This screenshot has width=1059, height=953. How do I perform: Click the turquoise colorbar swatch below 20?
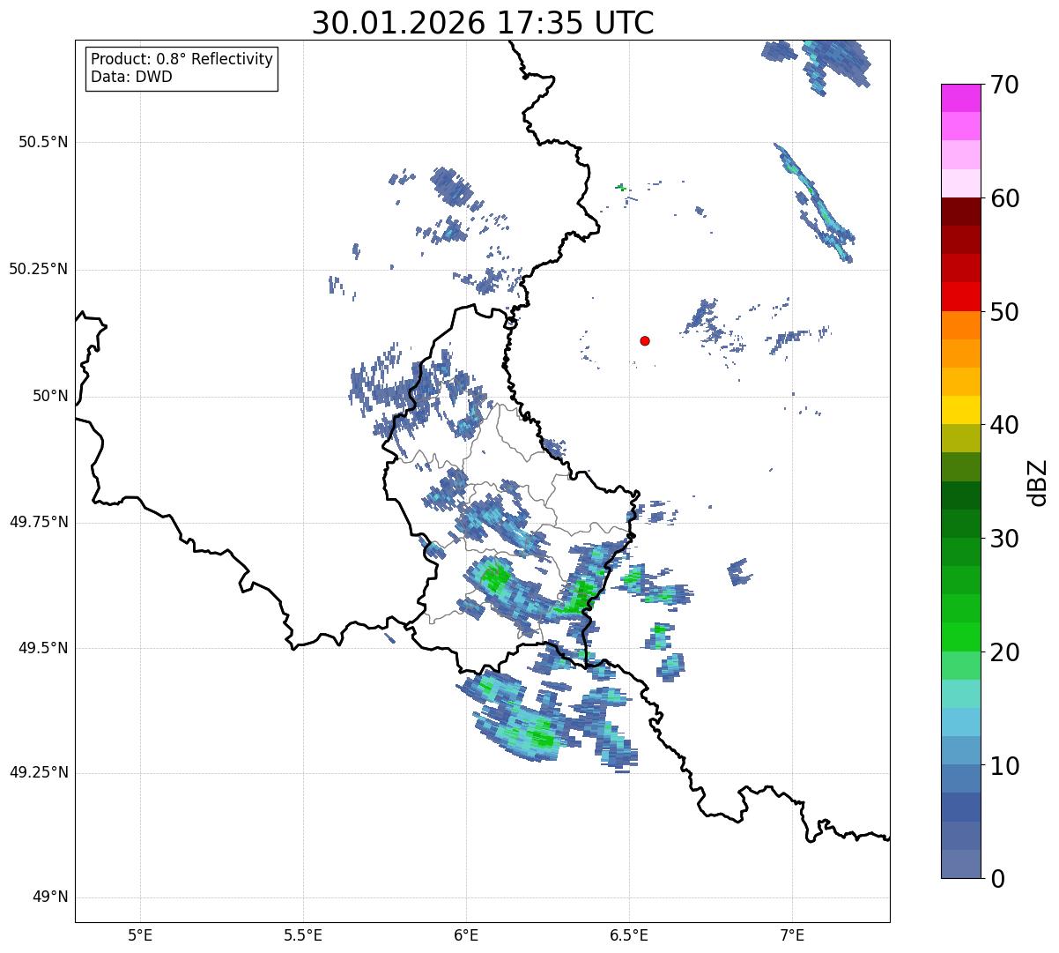pos(960,694)
